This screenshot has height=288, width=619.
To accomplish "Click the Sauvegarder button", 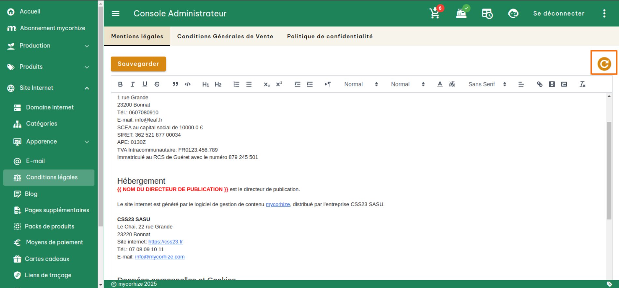I will [x=138, y=64].
